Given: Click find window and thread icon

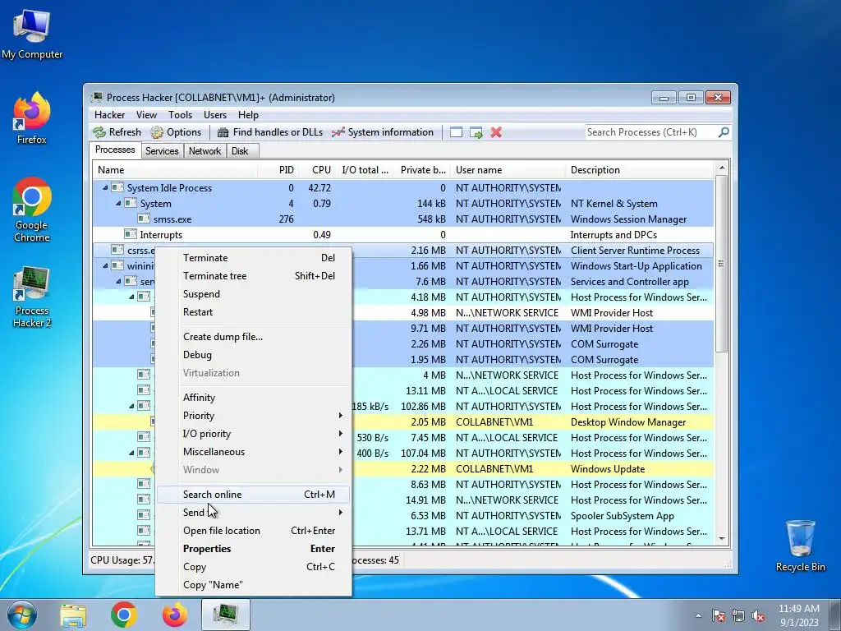Looking at the screenshot, I should (476, 132).
